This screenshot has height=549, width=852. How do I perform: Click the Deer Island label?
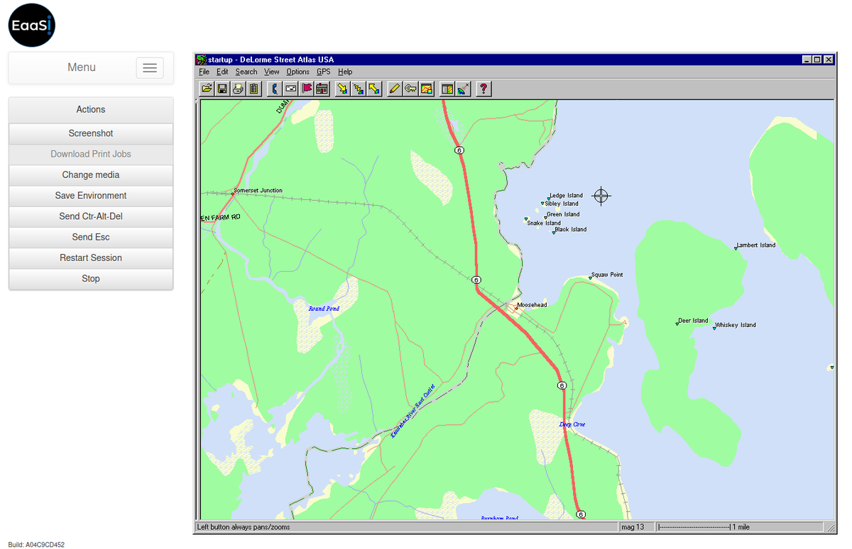coord(693,321)
